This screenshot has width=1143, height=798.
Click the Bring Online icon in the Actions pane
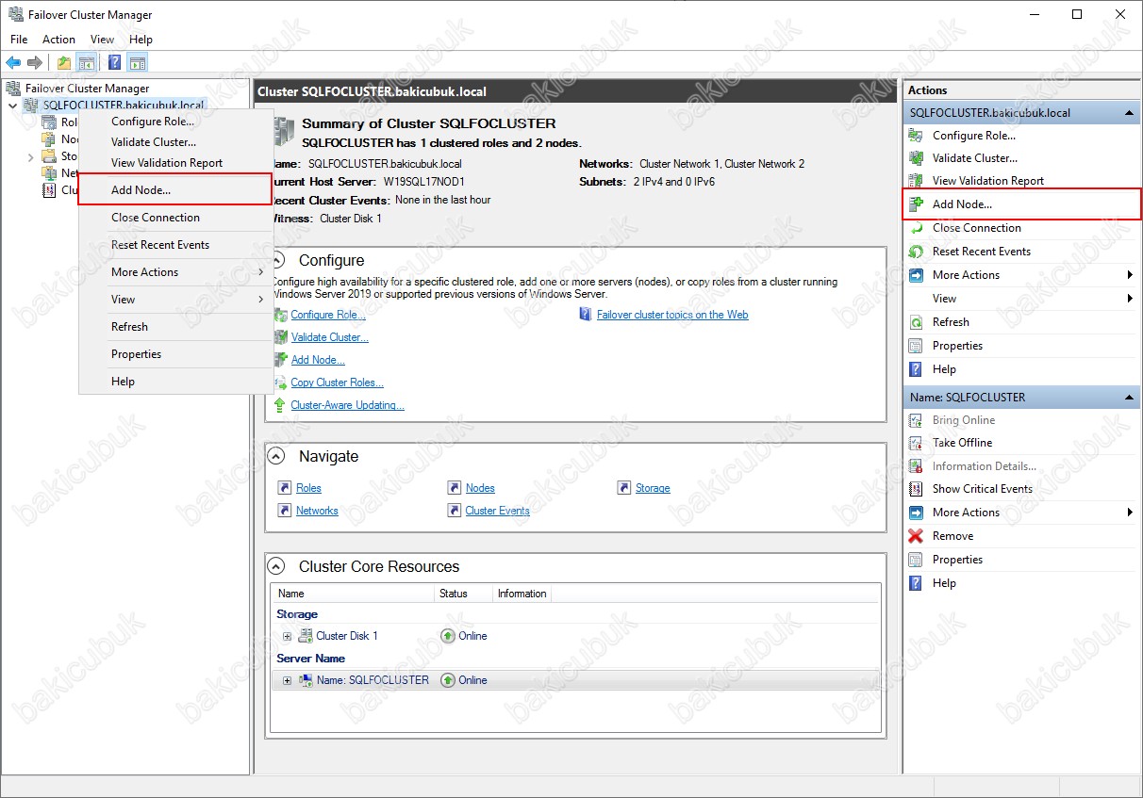click(x=916, y=420)
